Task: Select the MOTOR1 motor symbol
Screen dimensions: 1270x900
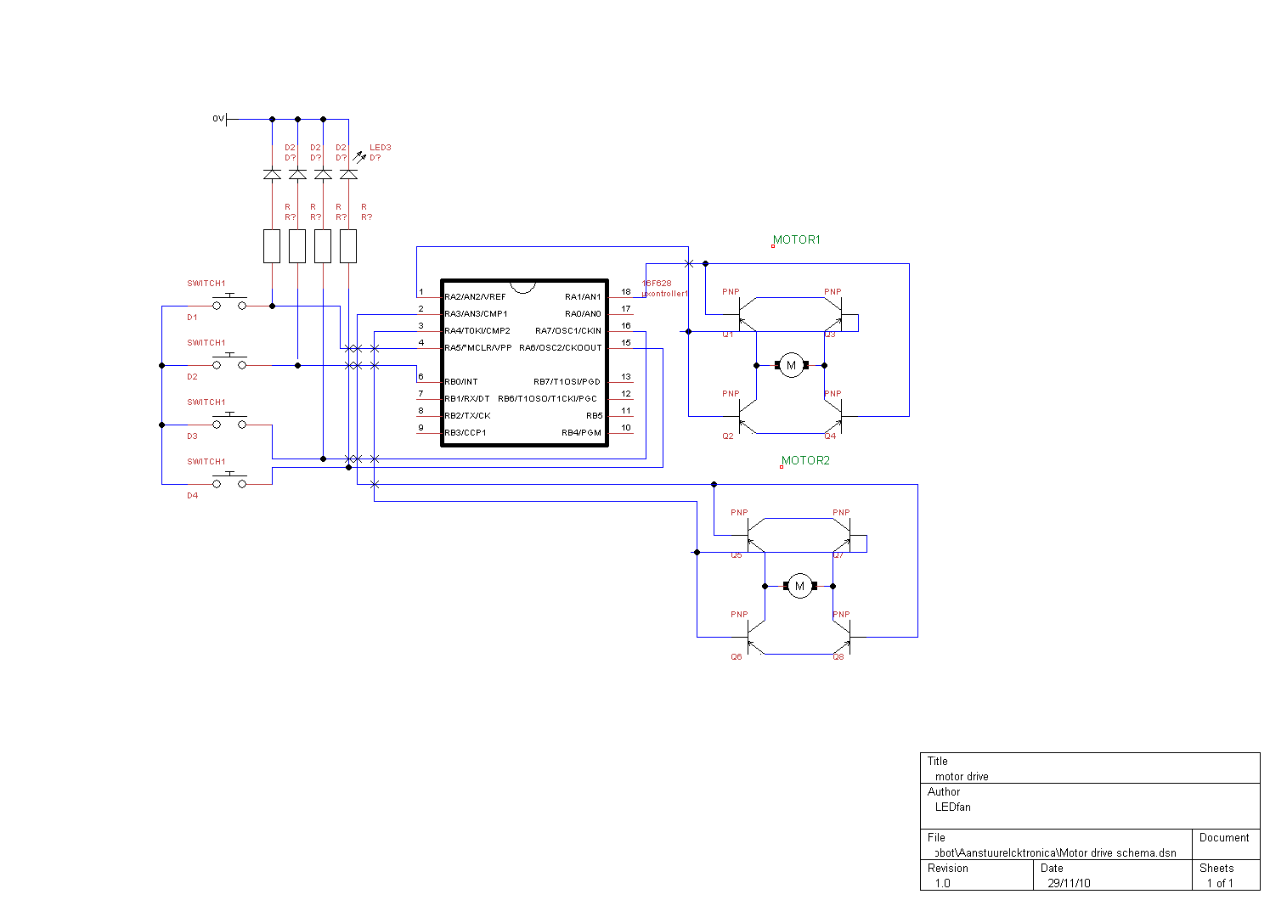Action: 791,365
